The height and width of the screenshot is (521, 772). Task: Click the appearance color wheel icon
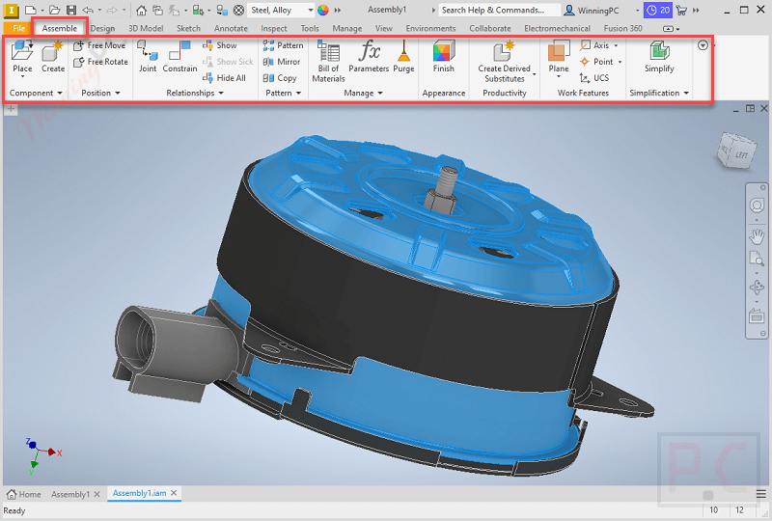[323, 10]
